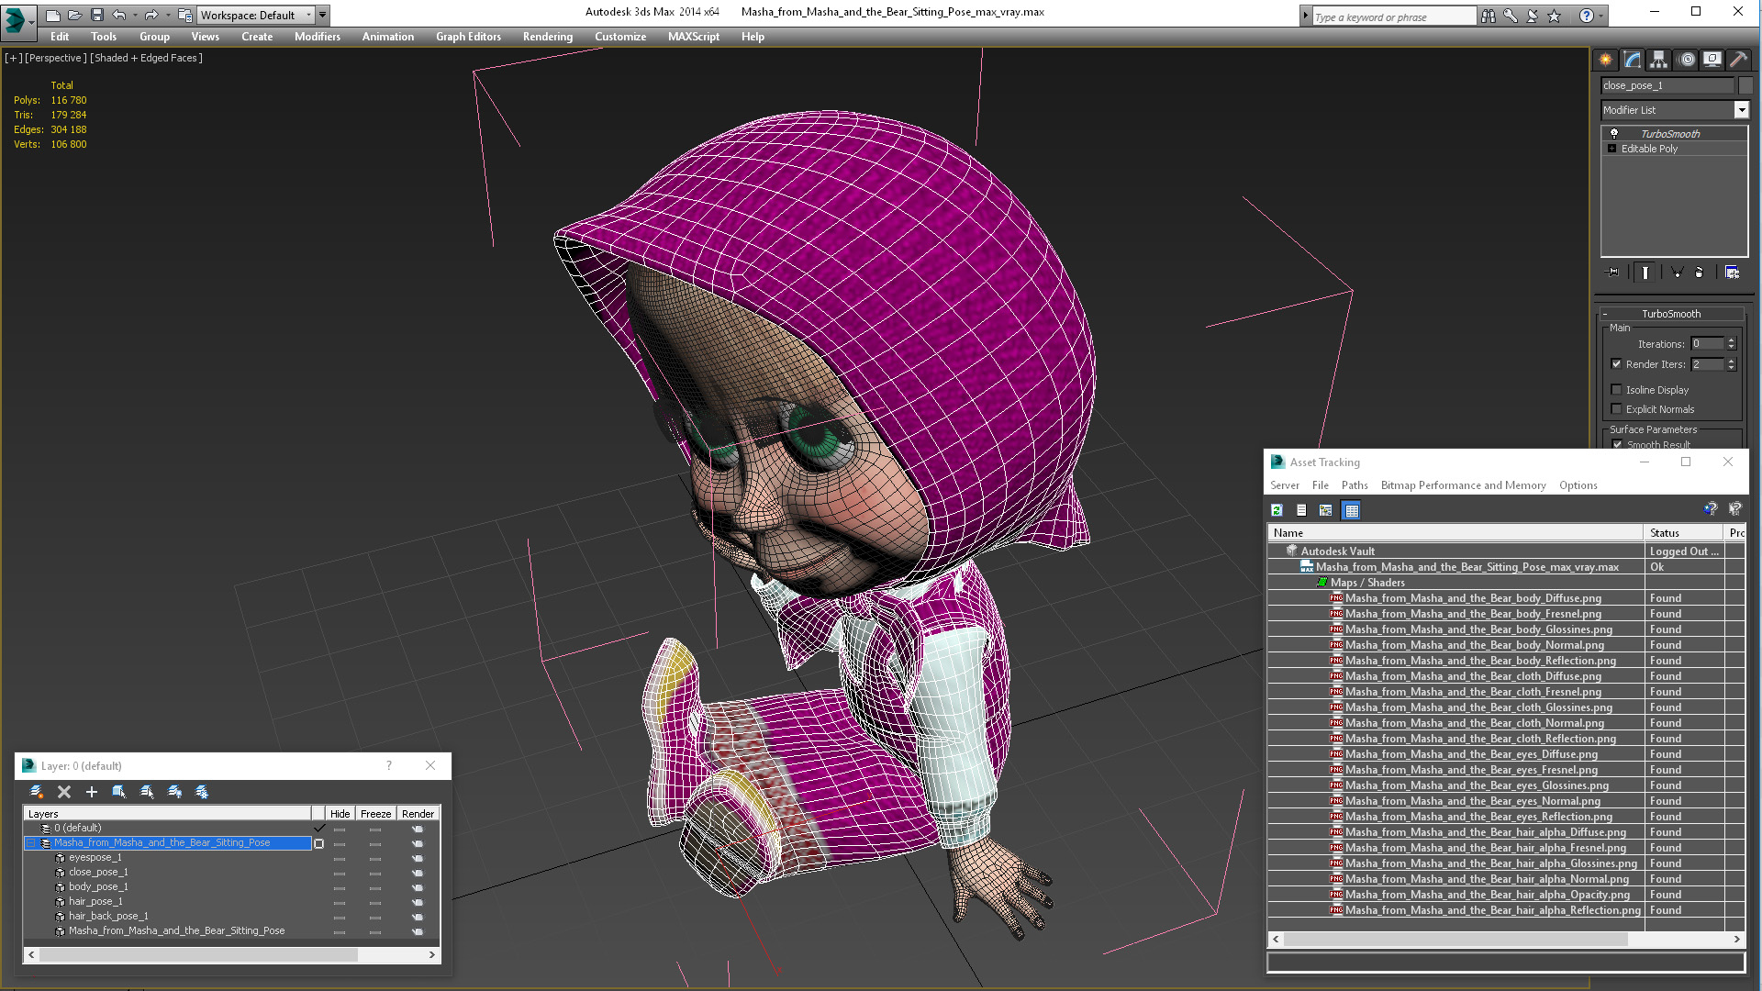Adjust the Render Iters spinner arrows
Viewport: 1762px width, 991px height.
tap(1732, 364)
